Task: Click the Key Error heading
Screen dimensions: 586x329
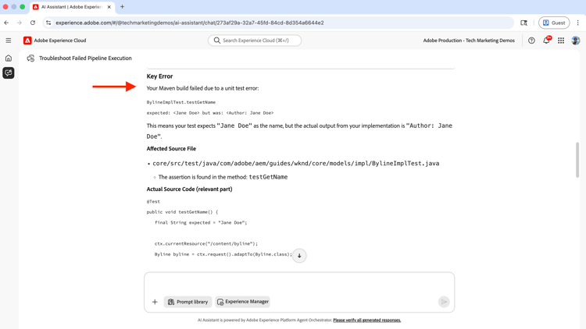Action: [159, 76]
